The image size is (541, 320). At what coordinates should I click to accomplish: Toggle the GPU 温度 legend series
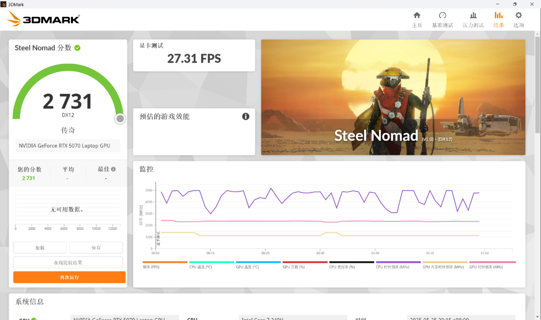point(258,265)
